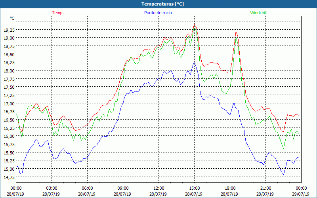
Task: Select the blue 'Punto de rocío' legend label
Action: tap(158, 13)
